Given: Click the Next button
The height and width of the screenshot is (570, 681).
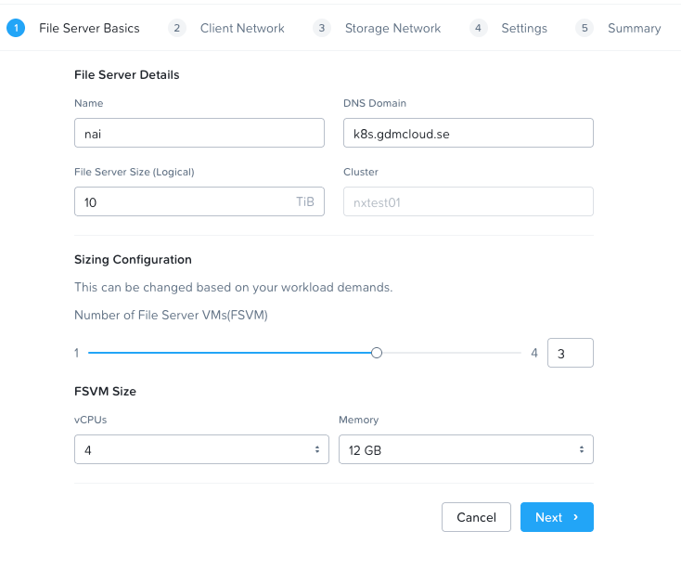Looking at the screenshot, I should (557, 517).
